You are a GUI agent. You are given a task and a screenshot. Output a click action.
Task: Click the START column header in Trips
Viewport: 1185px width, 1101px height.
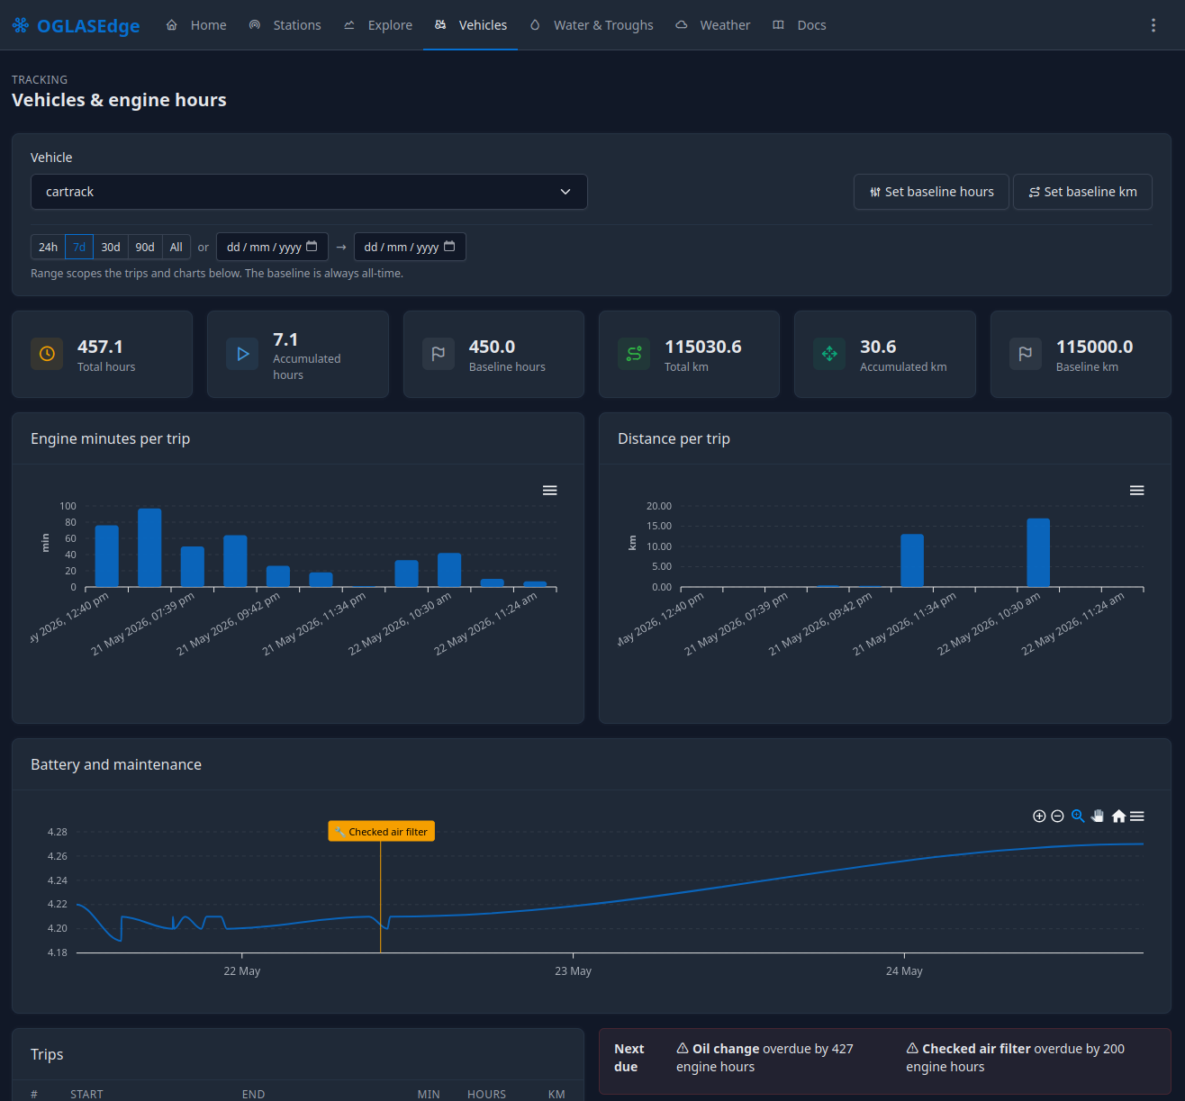coord(86,1094)
